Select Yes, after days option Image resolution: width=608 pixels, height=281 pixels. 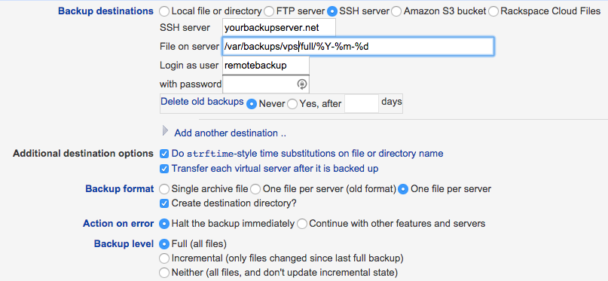point(292,104)
